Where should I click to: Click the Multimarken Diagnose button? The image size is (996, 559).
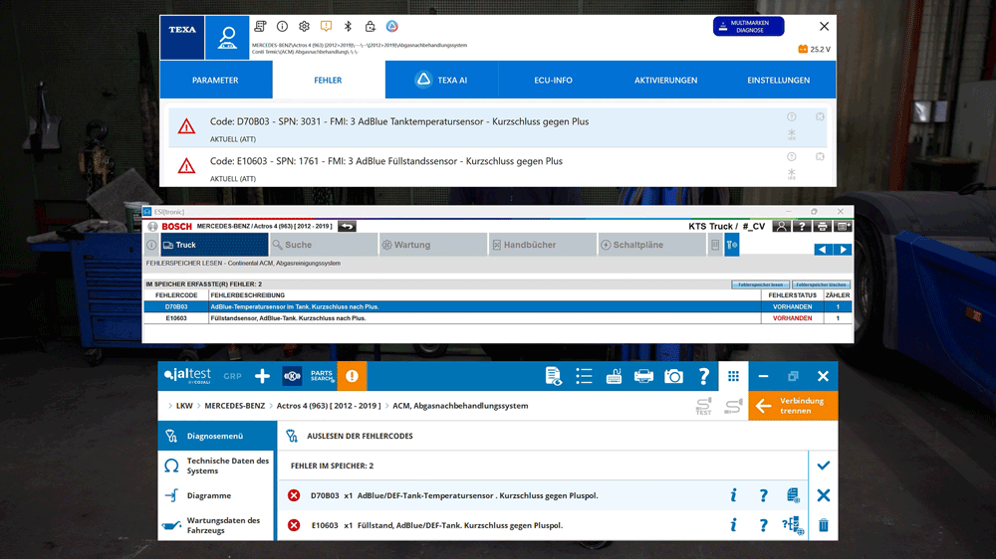[x=748, y=26]
